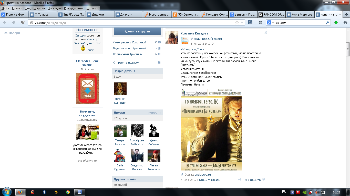Click the camera icon next to photo count
350x196 pixels.
(159, 42)
